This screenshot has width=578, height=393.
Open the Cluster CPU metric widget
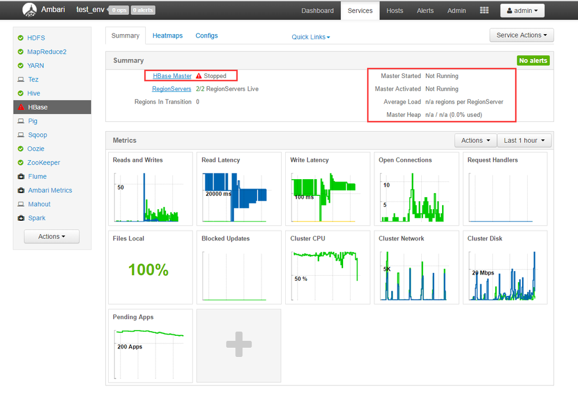pos(327,268)
